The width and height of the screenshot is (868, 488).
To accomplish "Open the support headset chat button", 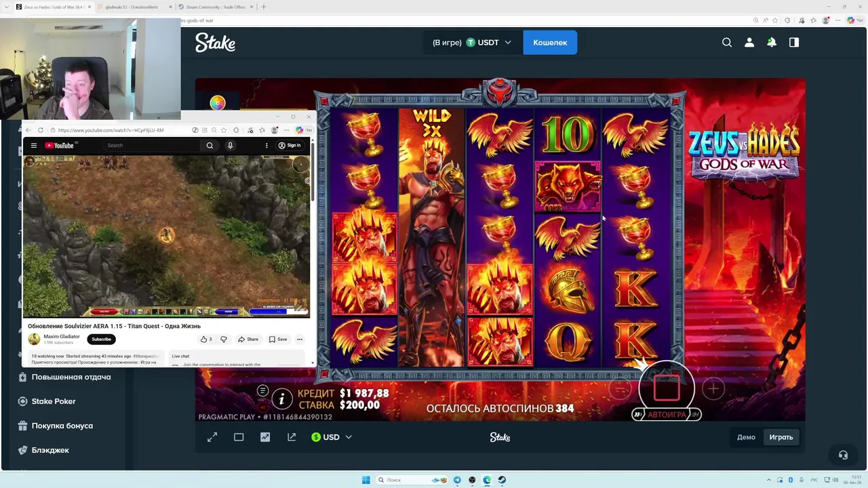I will pos(843,455).
